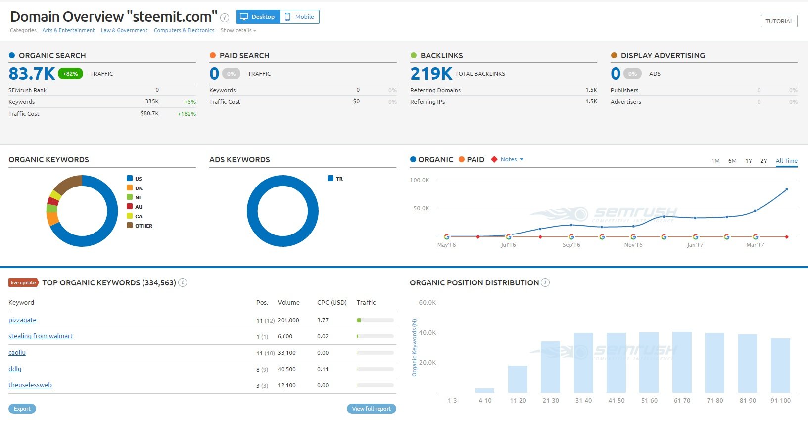Click info icon next to Organic Position Distribution
Screen dimensions: 808x421
[545, 282]
